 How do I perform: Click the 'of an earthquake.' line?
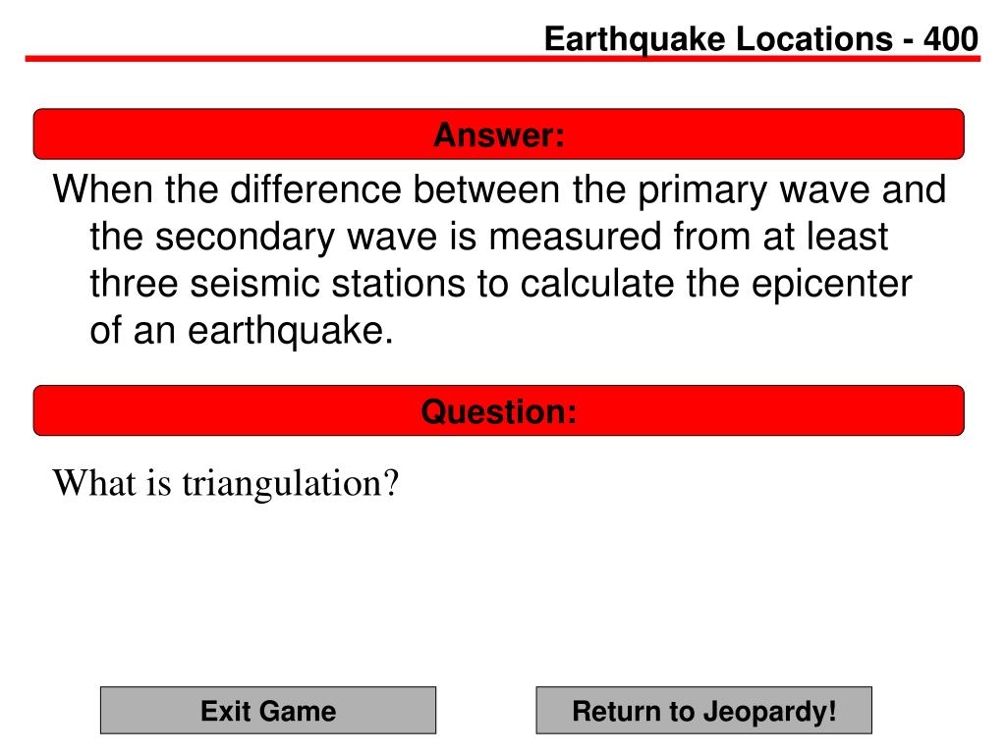[x=242, y=331]
